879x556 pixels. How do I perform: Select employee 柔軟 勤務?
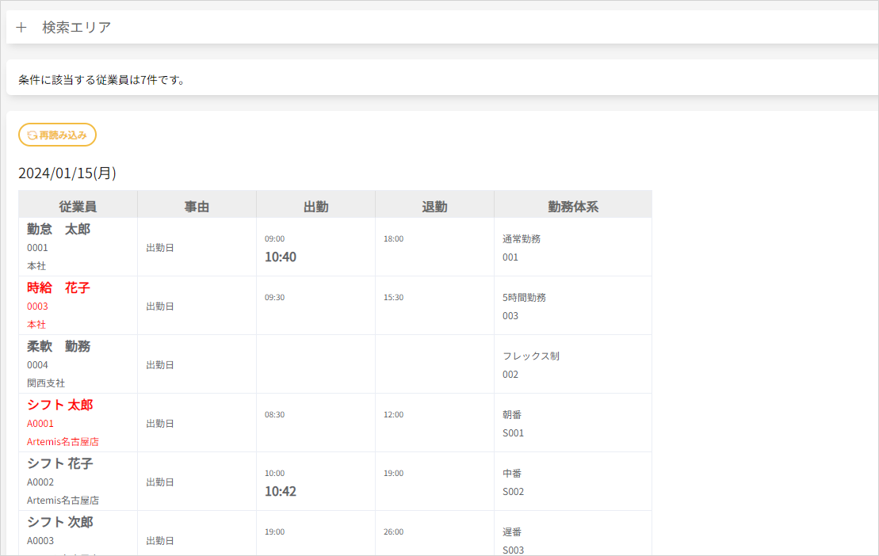pyautogui.click(x=59, y=347)
